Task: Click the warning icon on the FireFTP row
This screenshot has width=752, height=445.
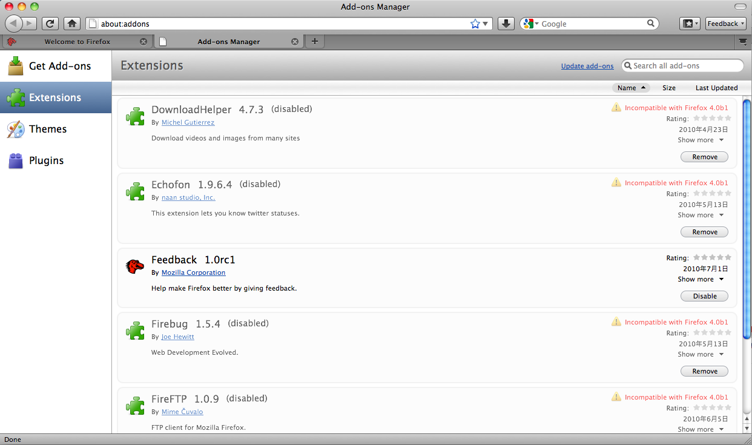Action: (x=616, y=397)
